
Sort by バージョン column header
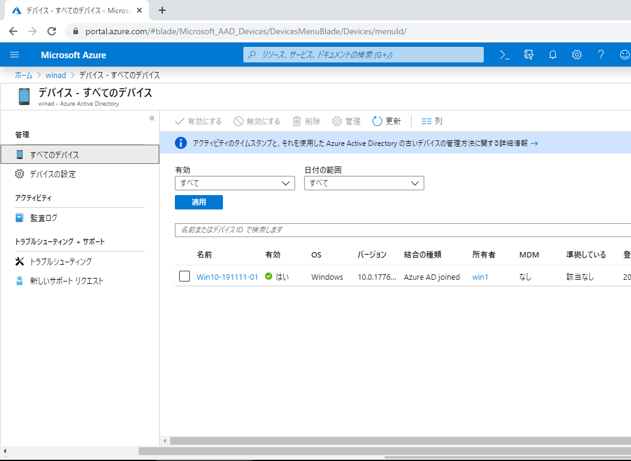pos(372,255)
